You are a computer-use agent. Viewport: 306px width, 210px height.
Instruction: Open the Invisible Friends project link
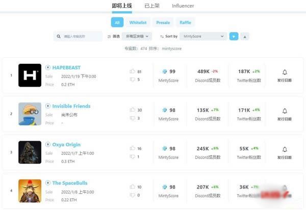click(71, 106)
